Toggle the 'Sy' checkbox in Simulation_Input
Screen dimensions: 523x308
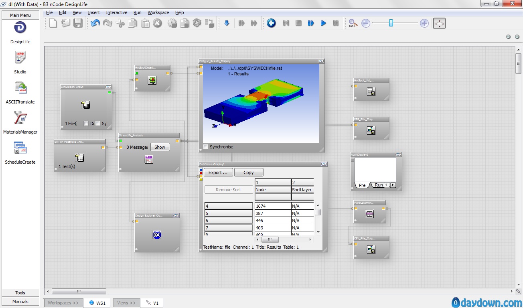[98, 124]
